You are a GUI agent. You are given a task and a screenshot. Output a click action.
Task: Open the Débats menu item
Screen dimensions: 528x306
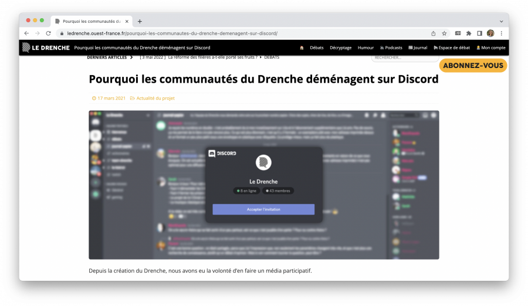317,48
